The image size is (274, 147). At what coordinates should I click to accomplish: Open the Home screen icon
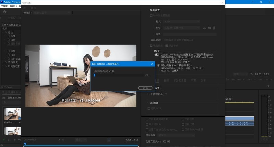[x=5, y=12]
